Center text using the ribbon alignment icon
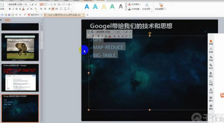This screenshot has height=123, width=224. click(45, 9)
